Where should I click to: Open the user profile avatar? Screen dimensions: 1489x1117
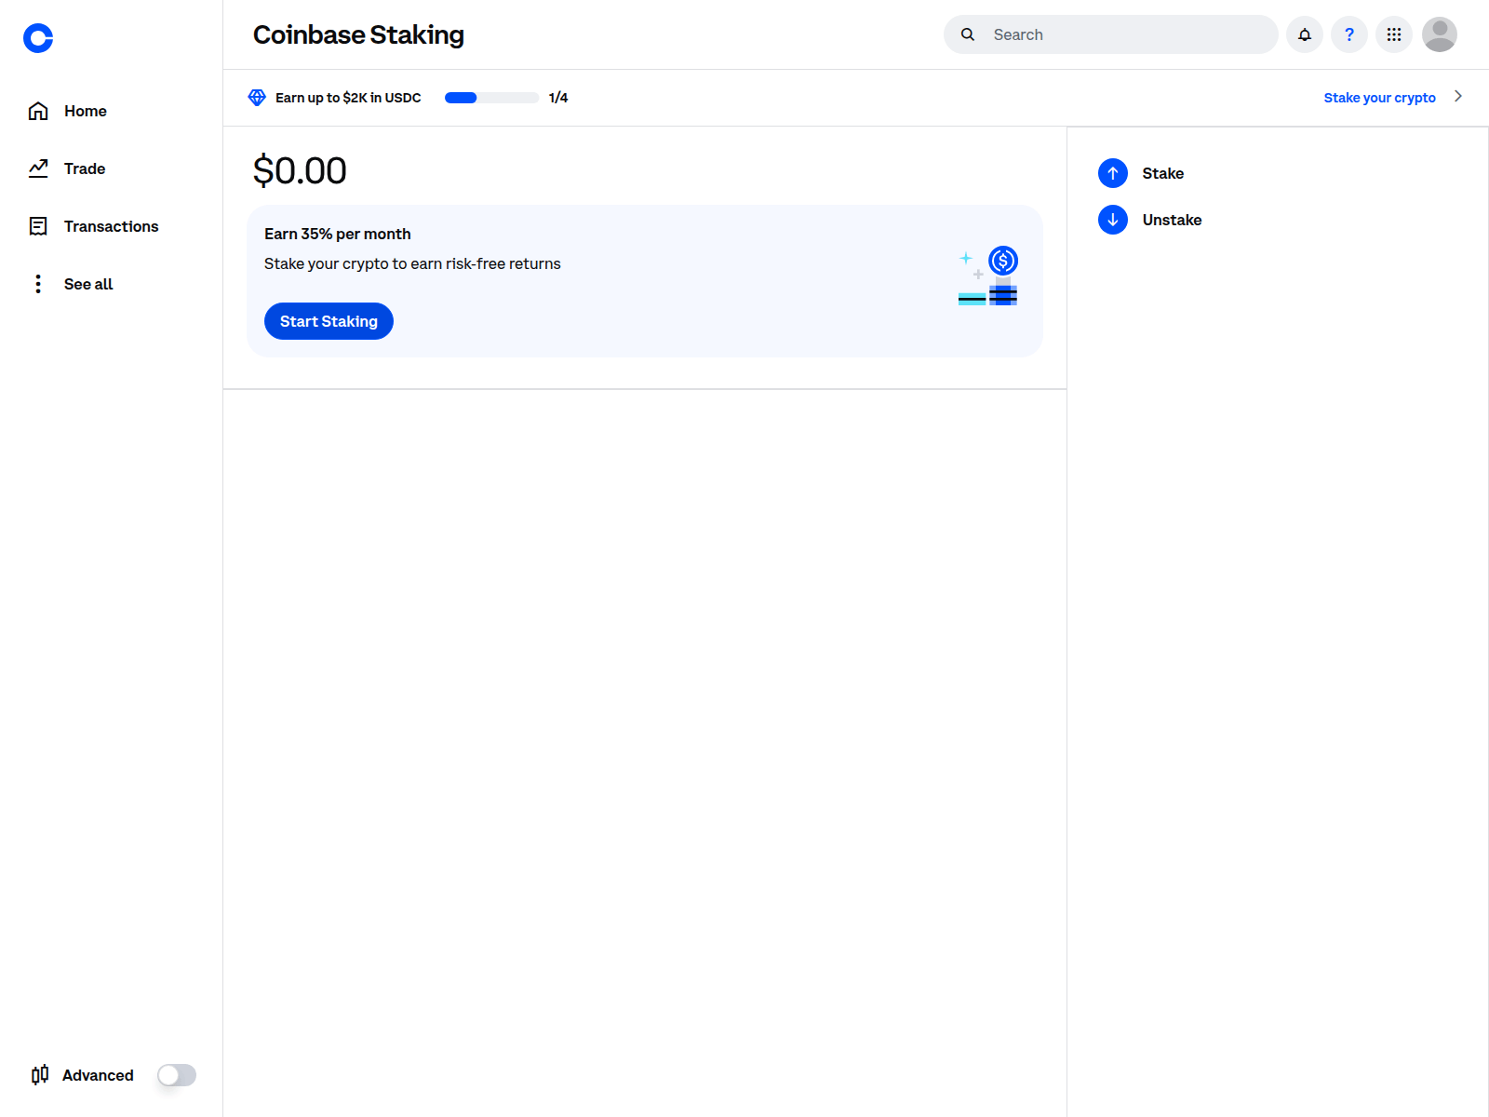tap(1439, 34)
